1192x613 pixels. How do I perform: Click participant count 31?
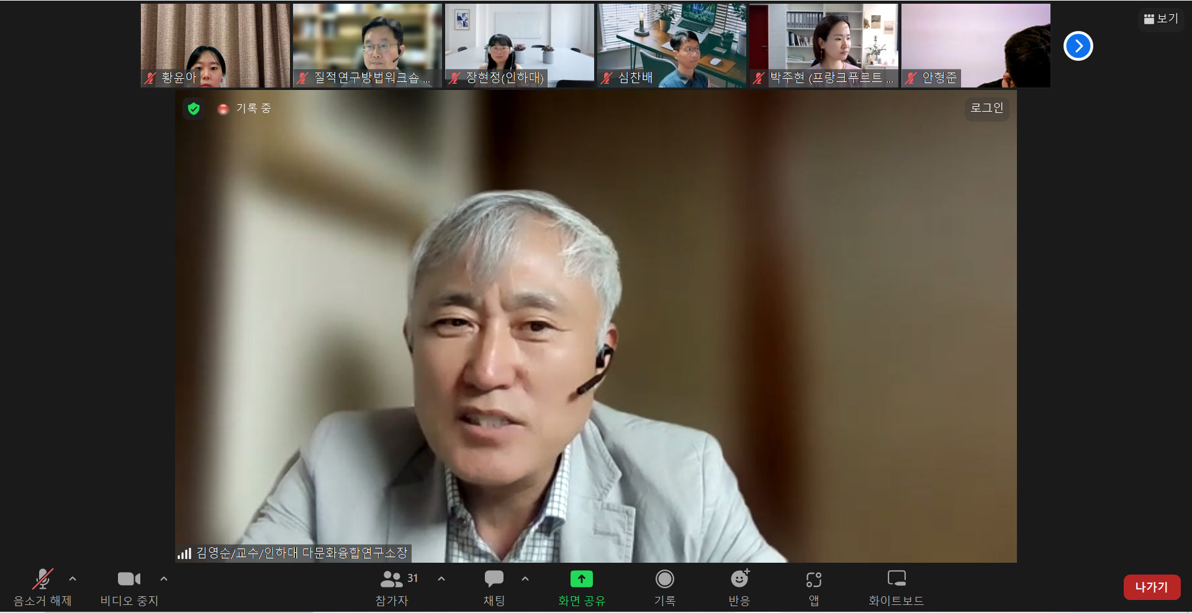point(412,578)
